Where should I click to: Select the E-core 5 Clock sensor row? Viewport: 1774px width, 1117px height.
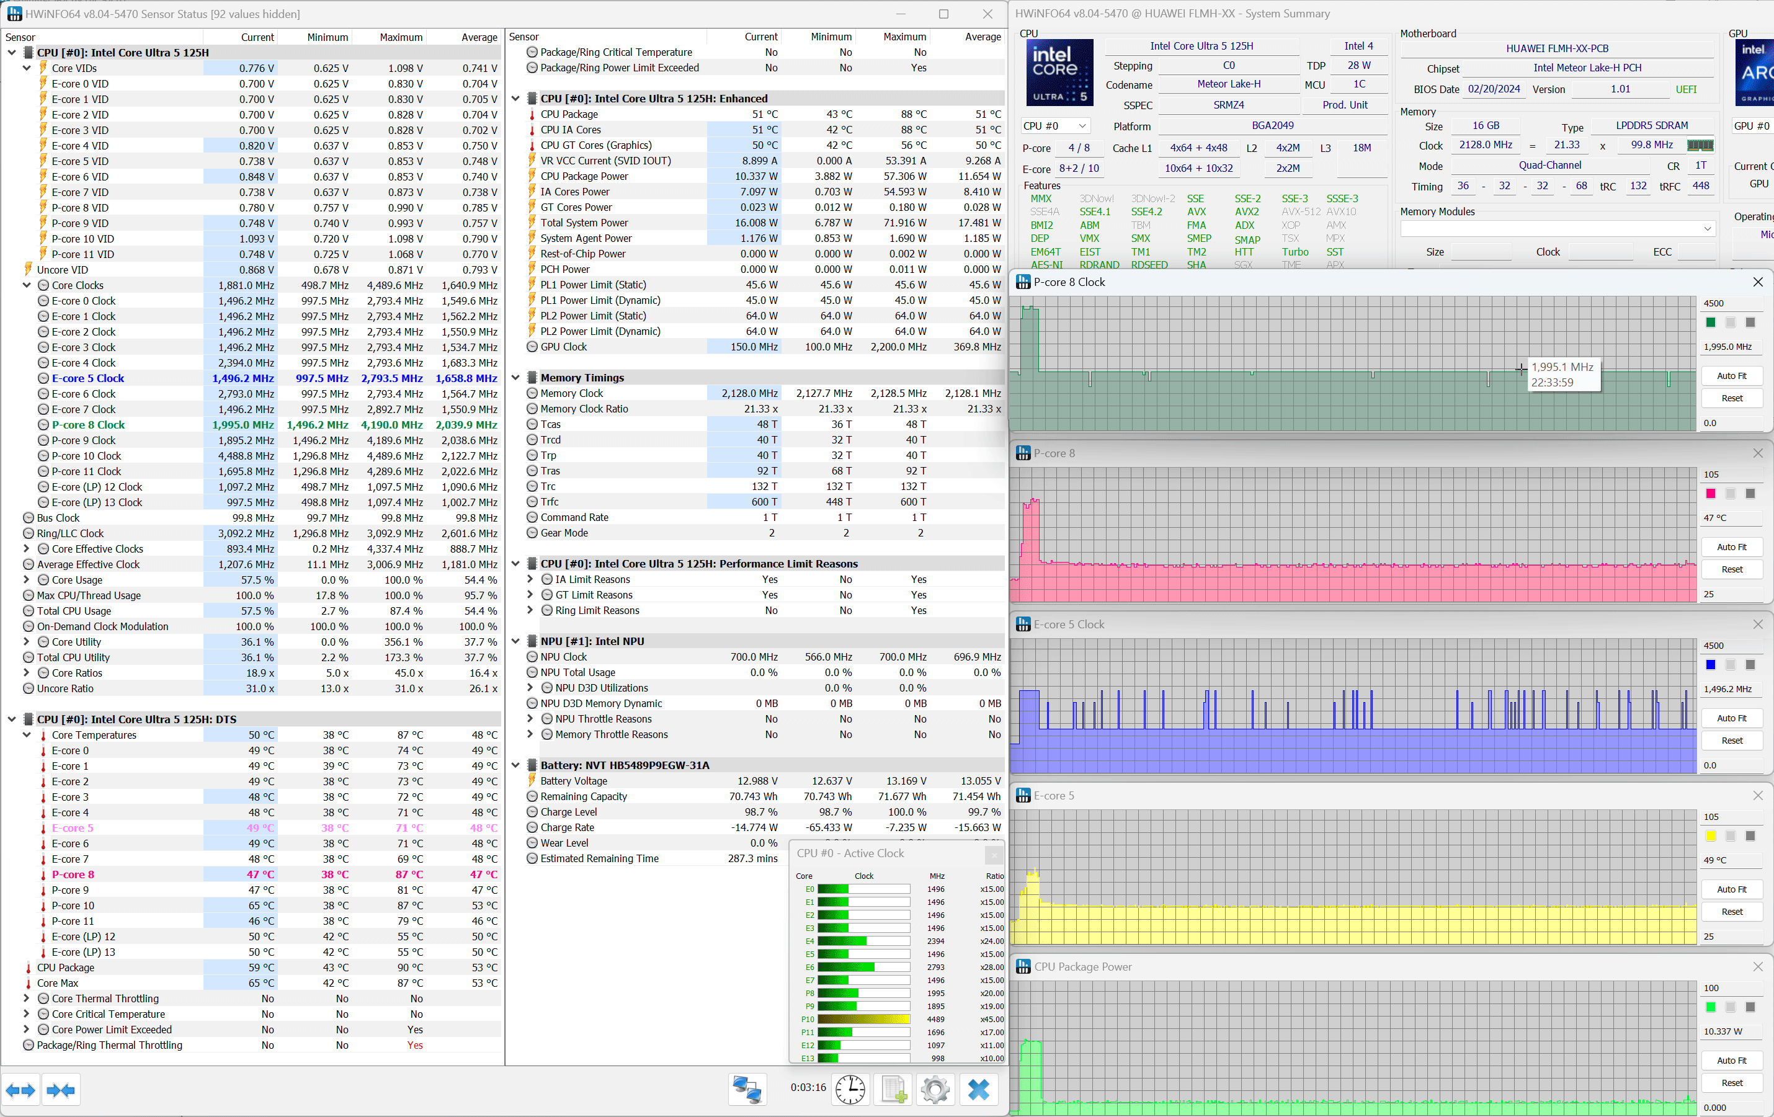point(87,378)
